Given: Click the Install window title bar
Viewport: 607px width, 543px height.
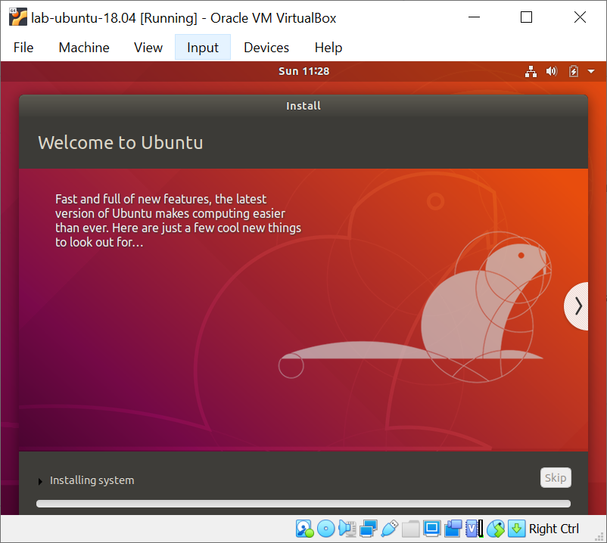Looking at the screenshot, I should (303, 106).
